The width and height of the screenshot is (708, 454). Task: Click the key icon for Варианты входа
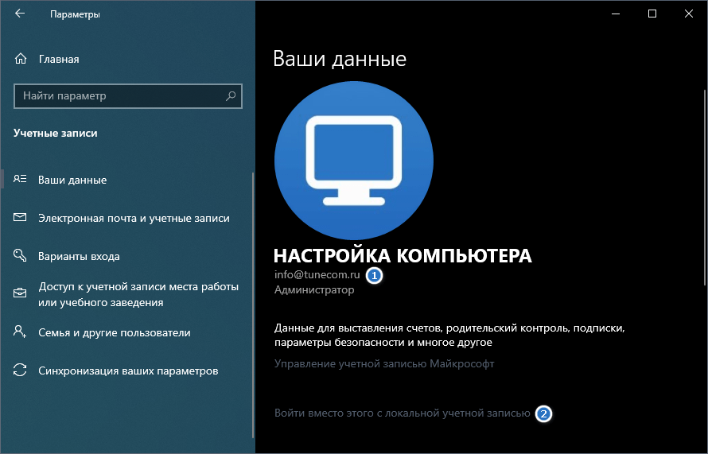pos(20,255)
